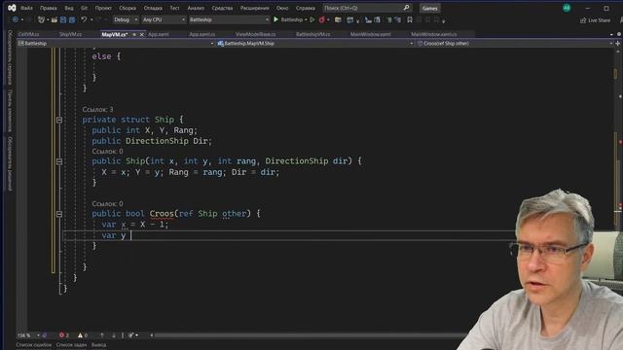Click the Live Share button
This screenshot has height=350, width=623.
coord(595,20)
